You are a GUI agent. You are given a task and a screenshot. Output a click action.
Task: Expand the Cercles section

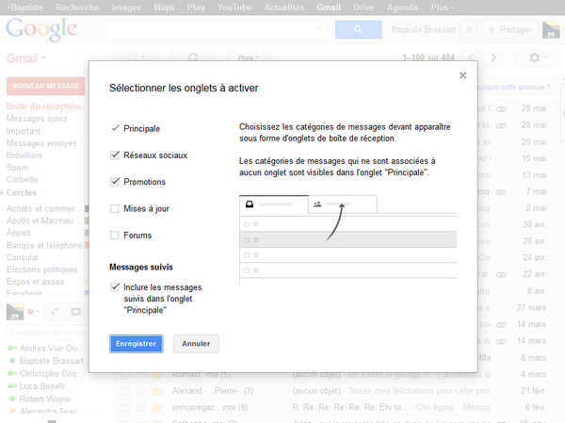point(2,193)
